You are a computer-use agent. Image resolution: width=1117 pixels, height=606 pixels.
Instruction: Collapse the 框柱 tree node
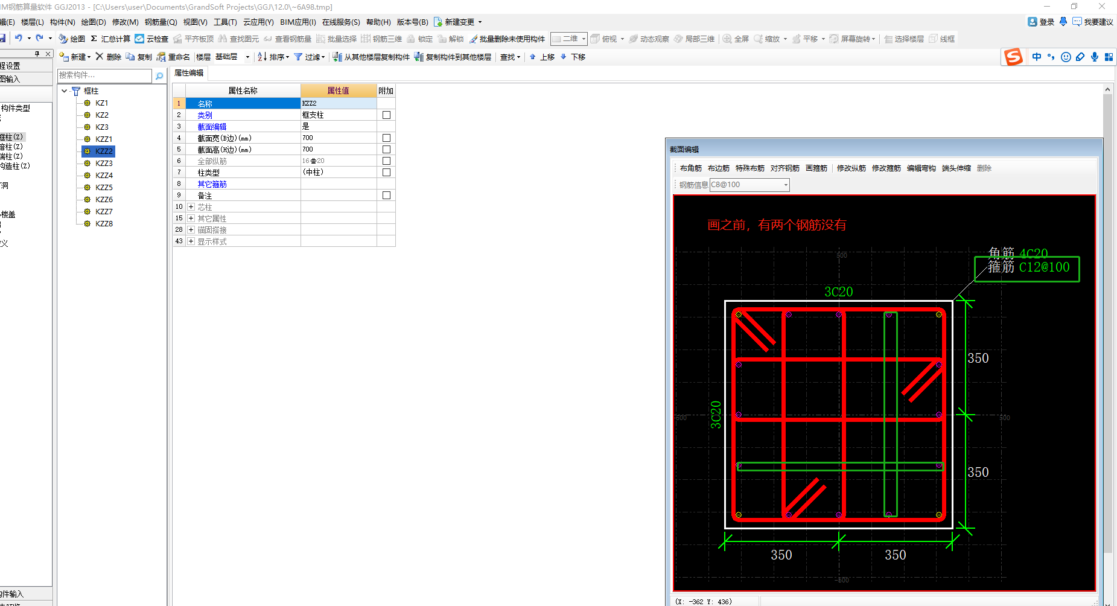(65, 91)
